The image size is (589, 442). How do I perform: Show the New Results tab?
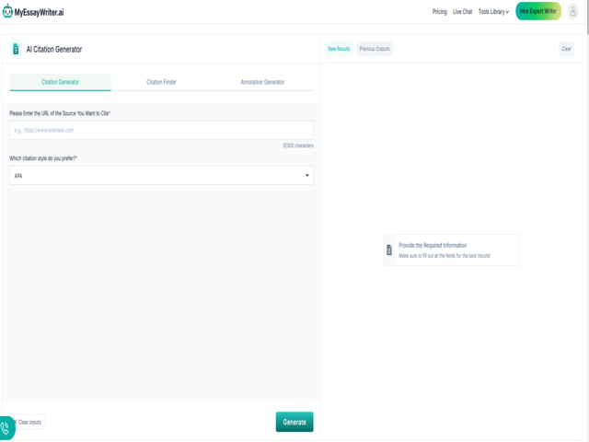click(339, 49)
